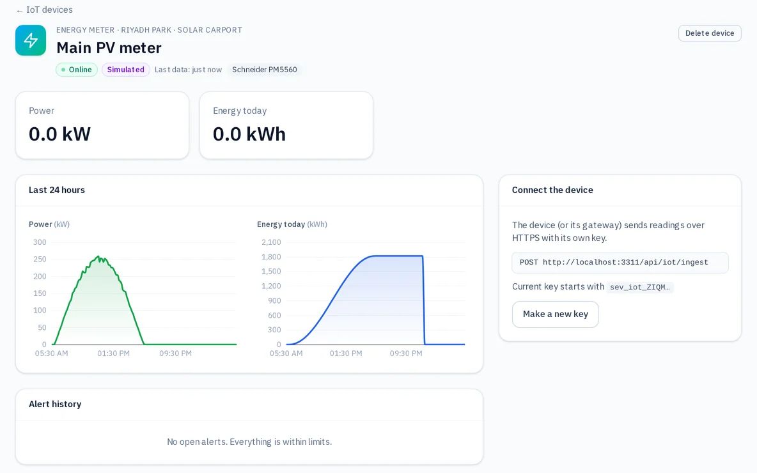
Task: Click the Schneider PM5560 model tag
Action: [x=265, y=70]
